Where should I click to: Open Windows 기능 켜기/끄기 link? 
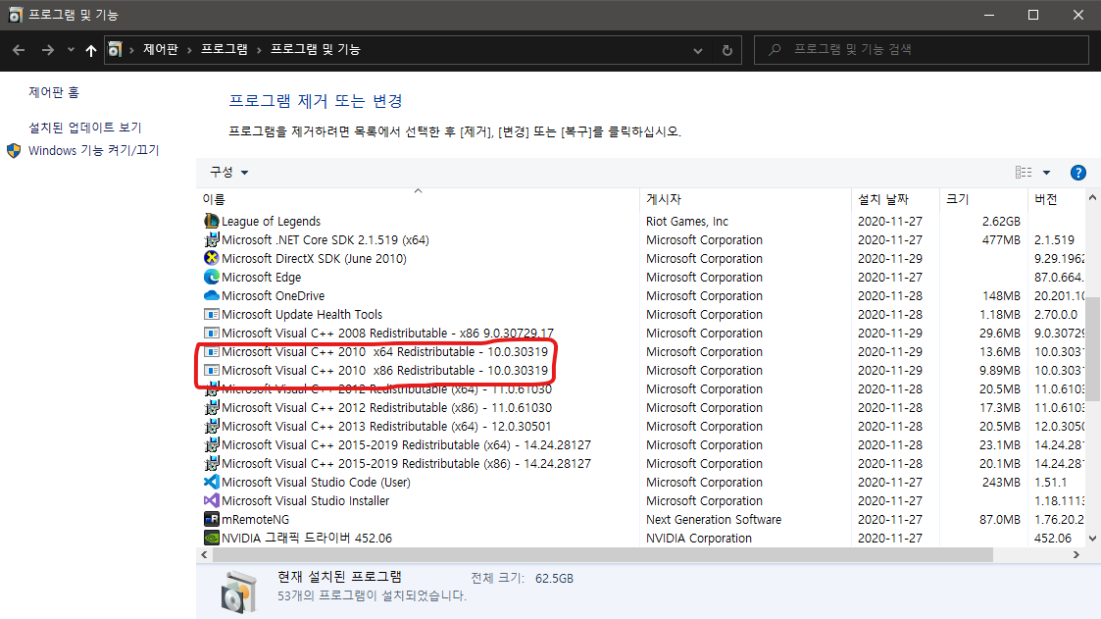(93, 150)
